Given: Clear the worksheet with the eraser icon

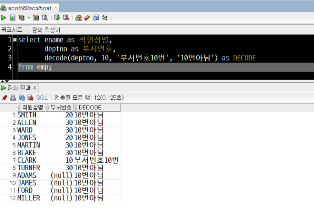Looking at the screenshot, I should pyautogui.click(x=87, y=18).
